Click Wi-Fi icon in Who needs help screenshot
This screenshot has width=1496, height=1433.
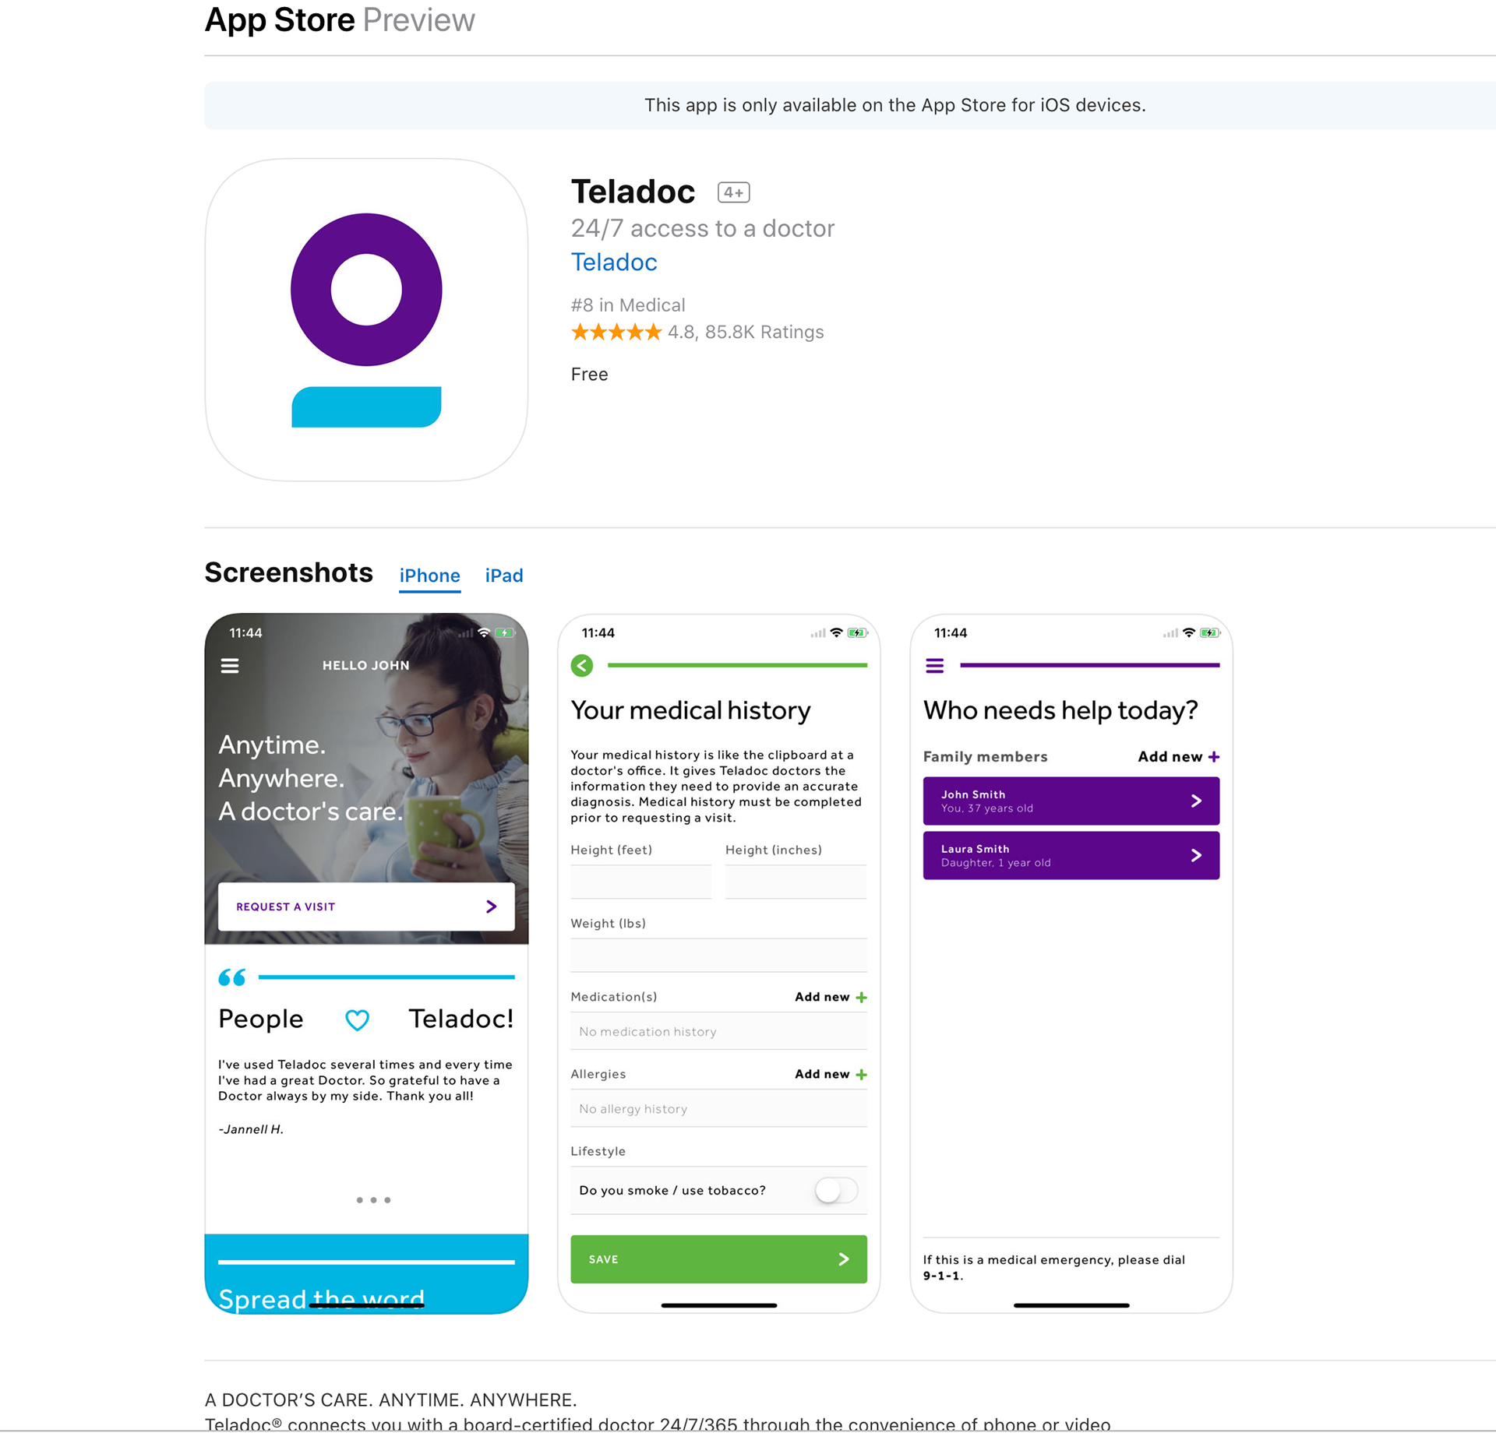(1189, 633)
